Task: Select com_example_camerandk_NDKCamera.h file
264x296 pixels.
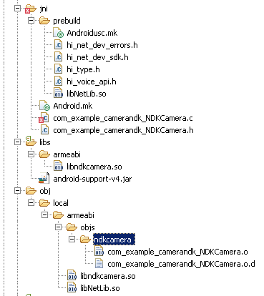Action: click(123, 130)
